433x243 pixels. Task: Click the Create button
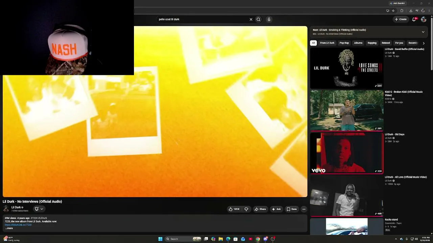(401, 19)
